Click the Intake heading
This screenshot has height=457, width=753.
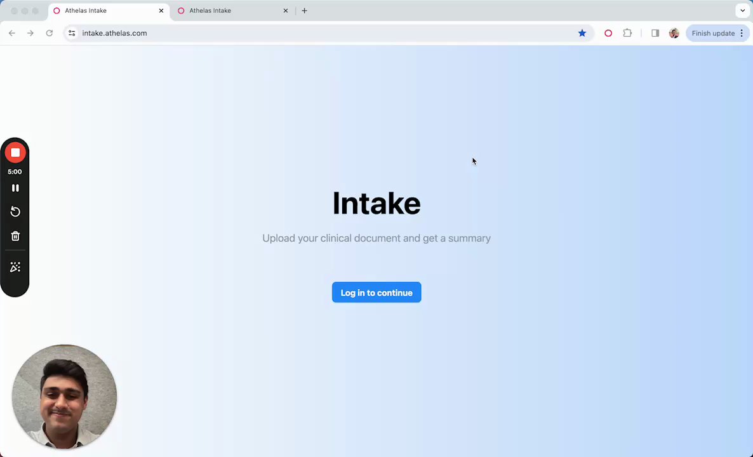pyautogui.click(x=376, y=204)
